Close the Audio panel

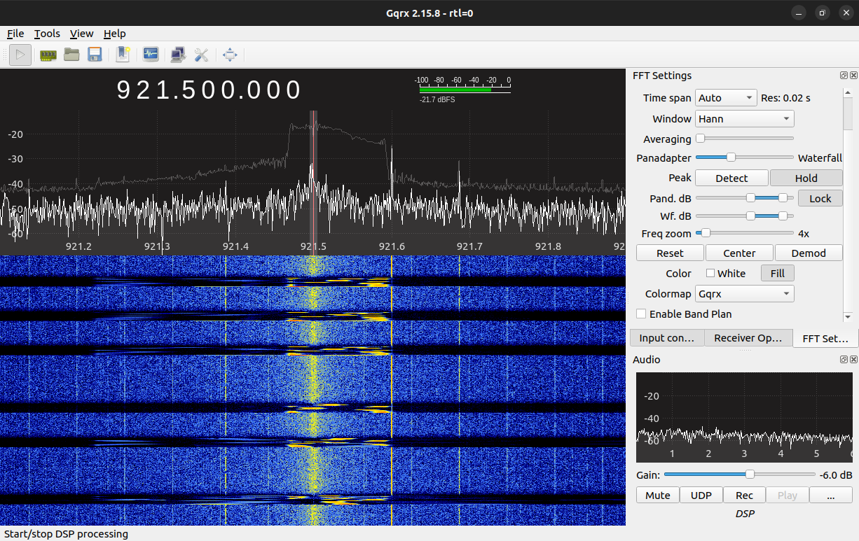click(853, 360)
